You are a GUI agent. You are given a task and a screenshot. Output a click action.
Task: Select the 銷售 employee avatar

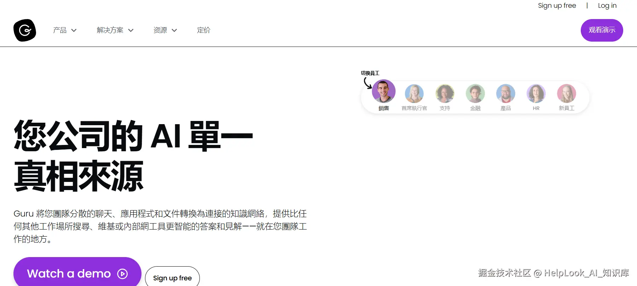[x=384, y=91]
